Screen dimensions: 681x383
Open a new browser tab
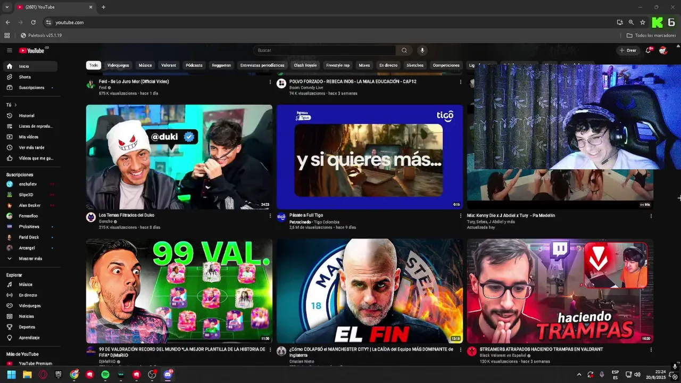[103, 7]
